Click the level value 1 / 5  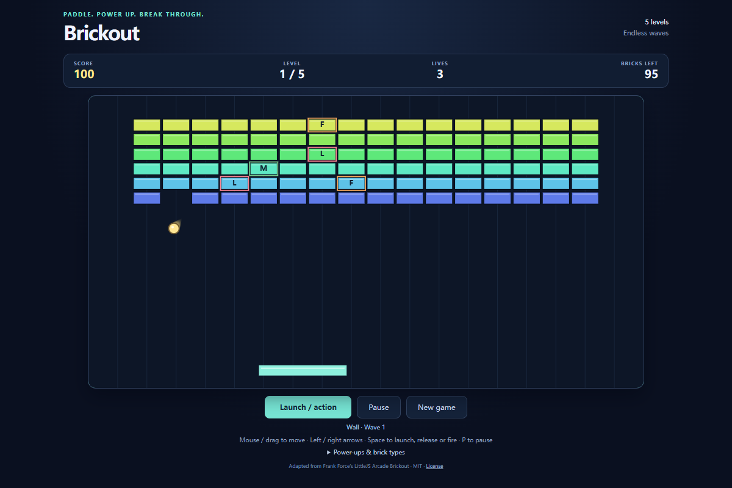click(292, 74)
